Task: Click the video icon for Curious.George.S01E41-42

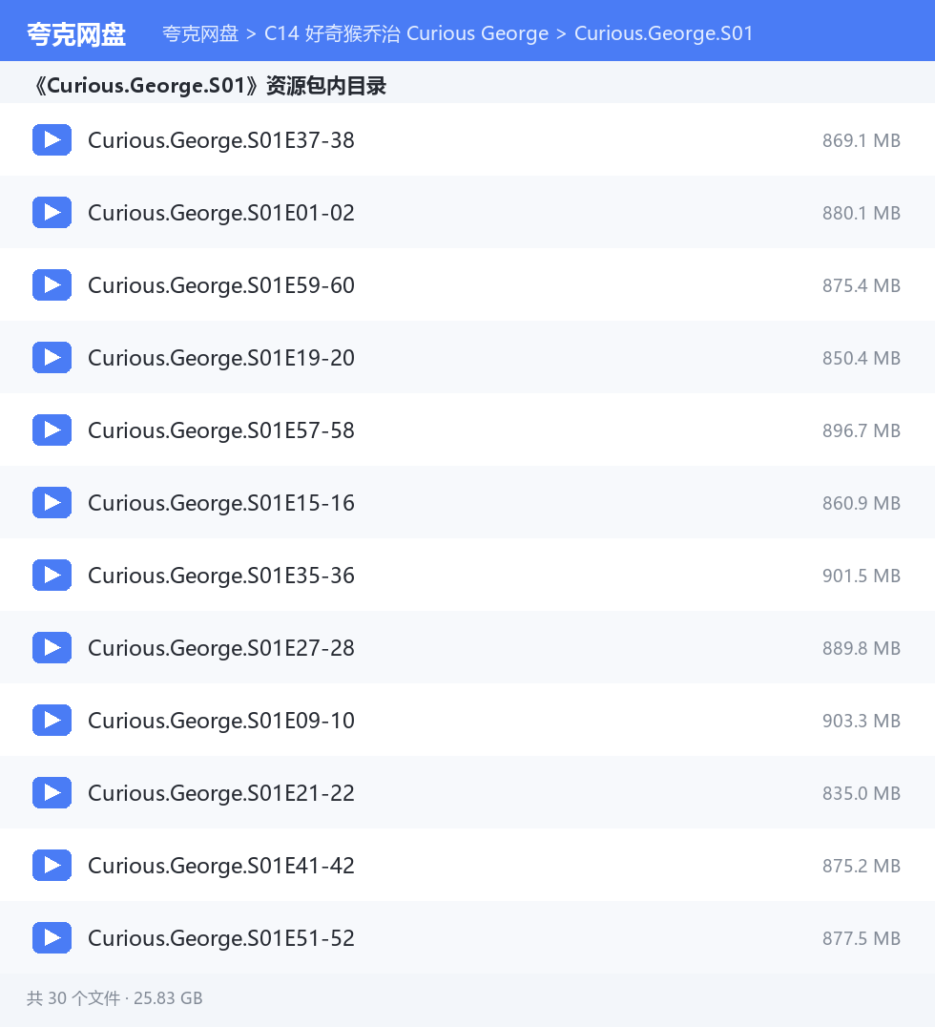Action: pyautogui.click(x=52, y=866)
